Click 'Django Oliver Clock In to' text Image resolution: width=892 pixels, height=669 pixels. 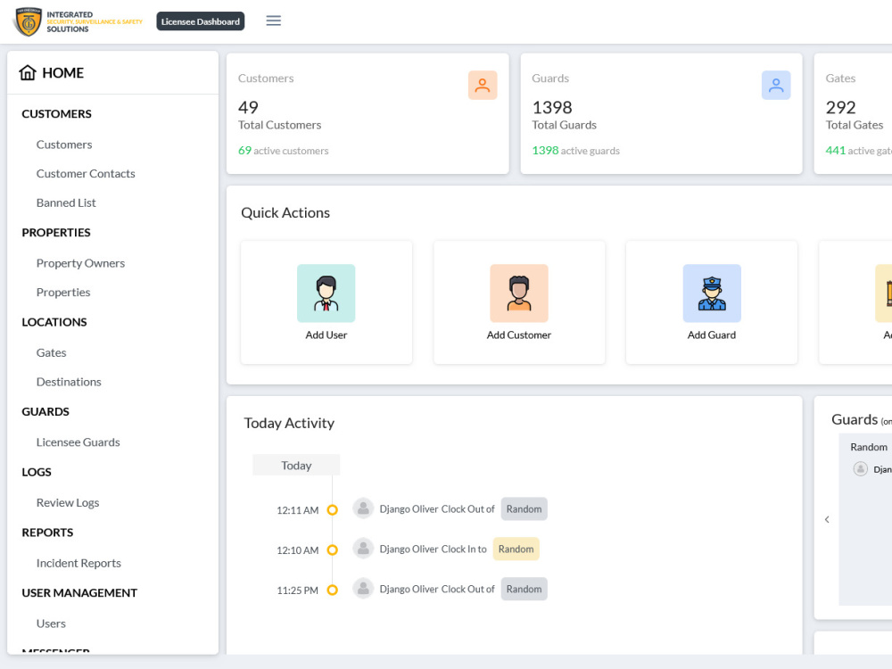tap(433, 549)
